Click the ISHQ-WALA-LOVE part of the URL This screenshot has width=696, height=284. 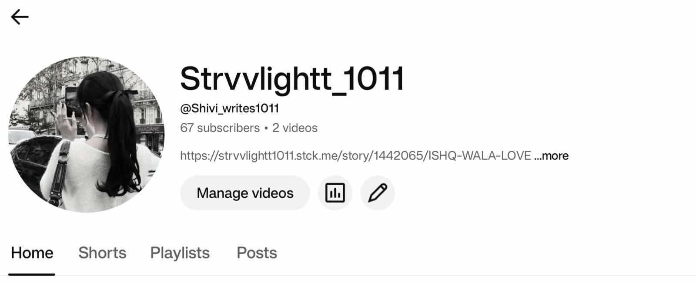(480, 156)
